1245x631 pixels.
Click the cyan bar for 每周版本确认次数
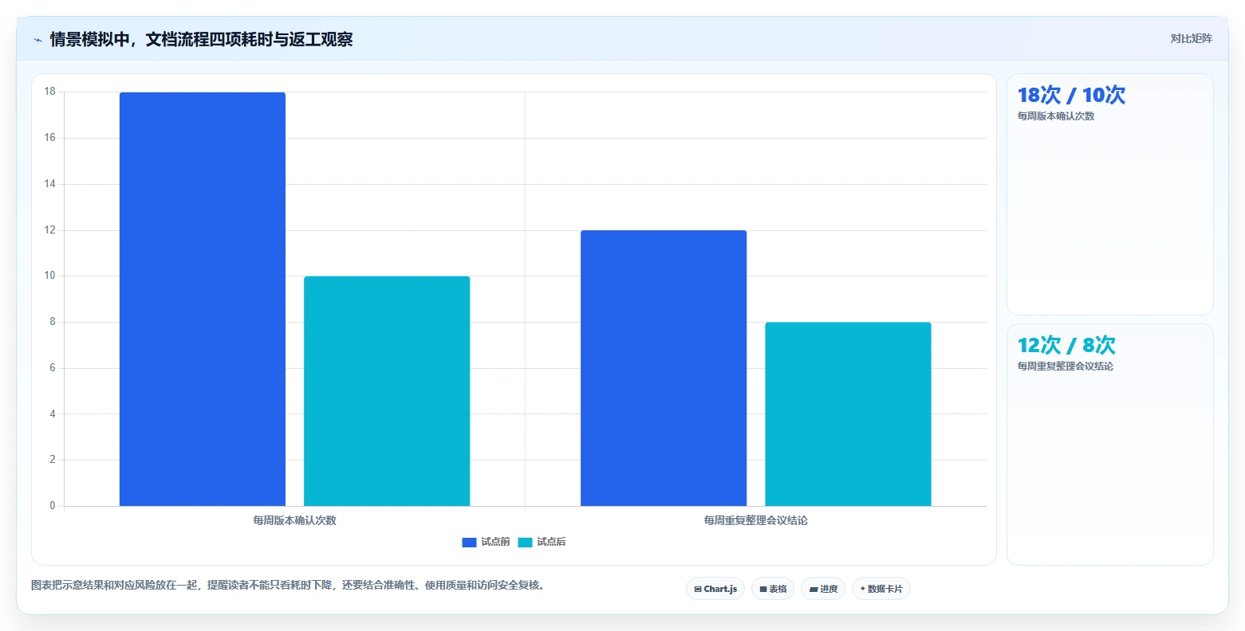point(387,391)
